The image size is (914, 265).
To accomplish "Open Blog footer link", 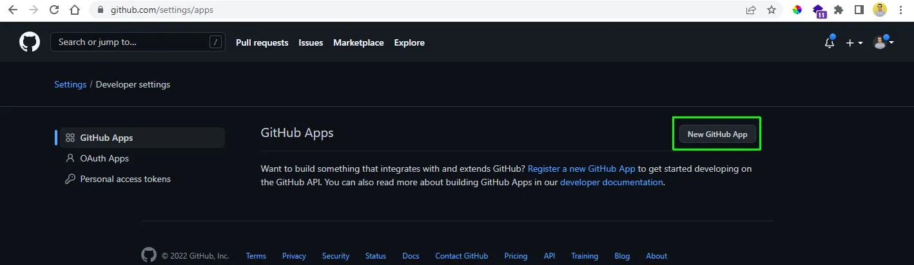I will (622, 256).
